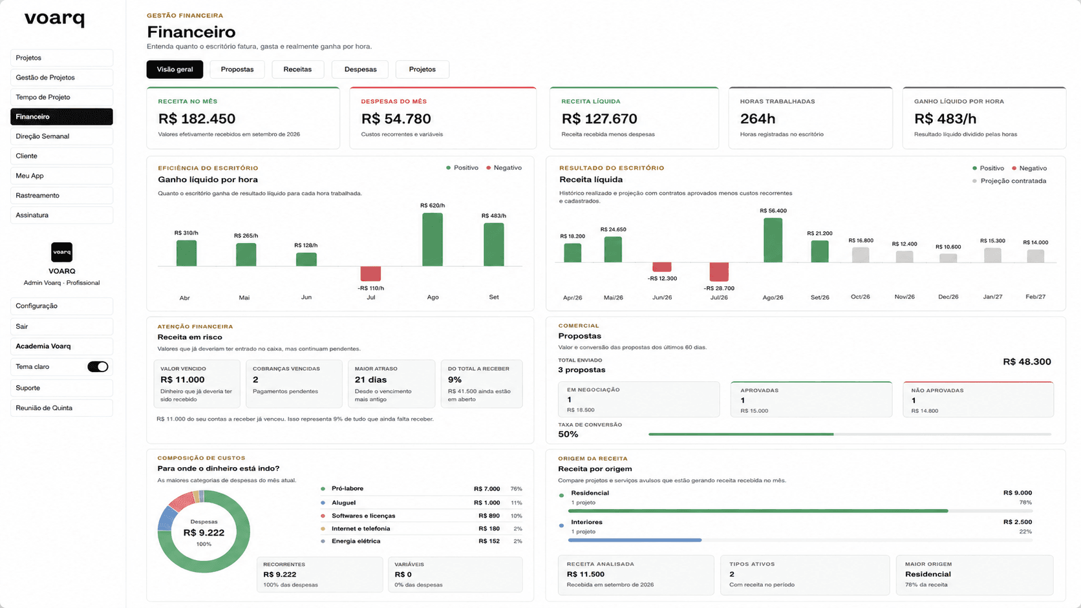This screenshot has height=608, width=1081.
Task: Click the Interiores revenue progress bar
Action: (800, 540)
